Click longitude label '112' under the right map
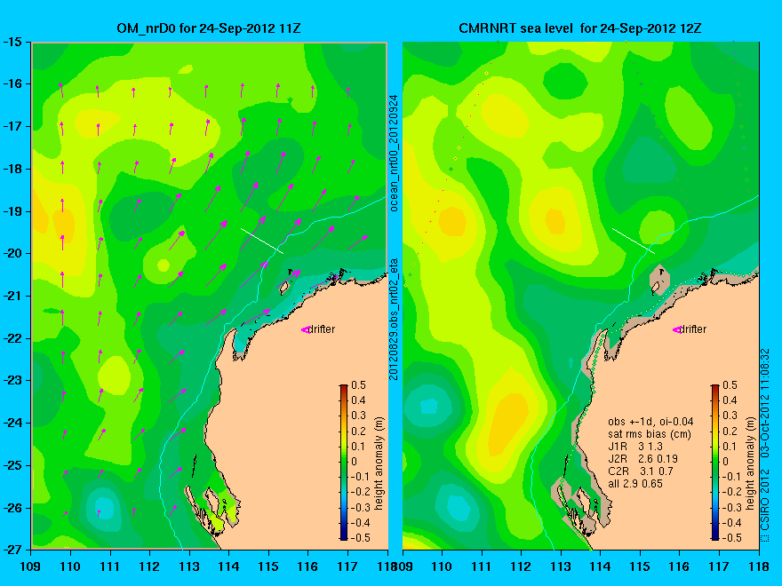Viewport: 782px width, 586px height. (521, 566)
